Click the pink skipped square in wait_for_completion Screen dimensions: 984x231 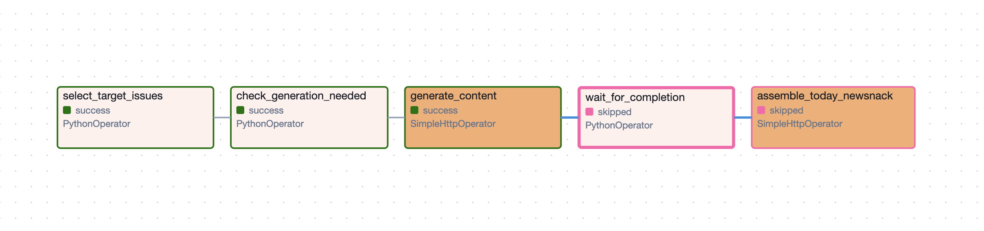click(590, 112)
